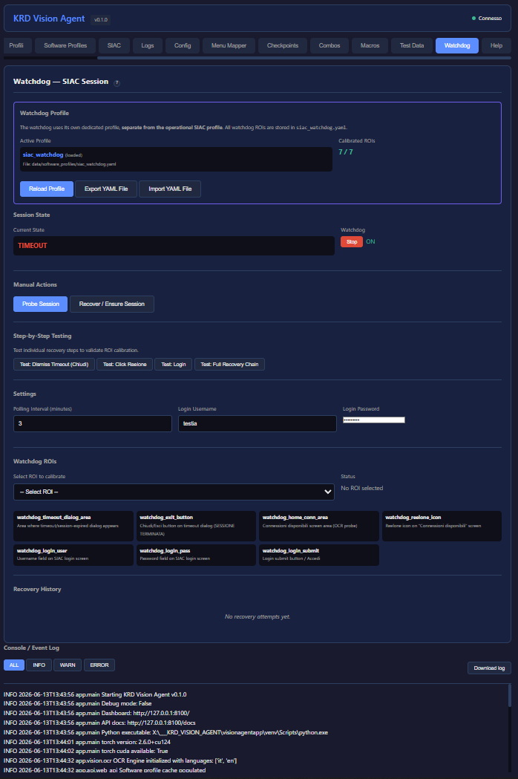Select watchdog_login_user ROI card
This screenshot has width=518, height=779.
(73, 555)
